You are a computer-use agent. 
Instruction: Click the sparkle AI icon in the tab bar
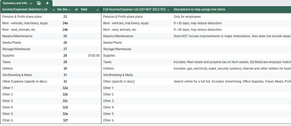click(x=47, y=3)
